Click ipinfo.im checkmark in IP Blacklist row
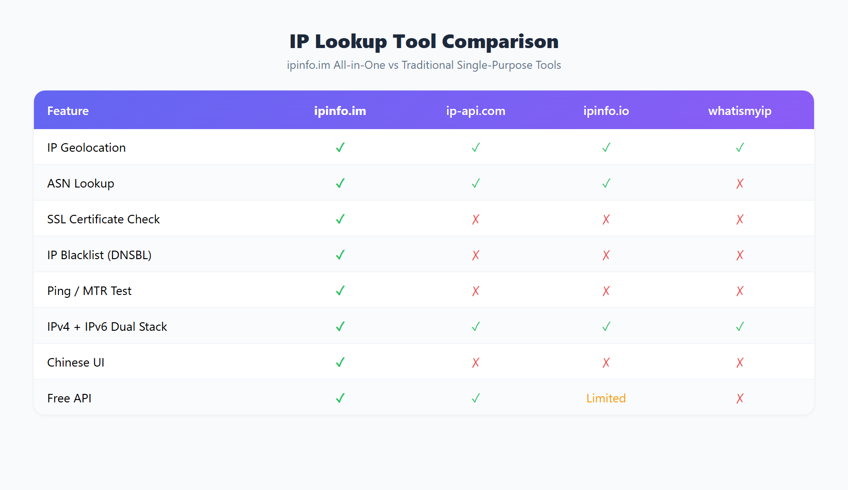 click(340, 255)
